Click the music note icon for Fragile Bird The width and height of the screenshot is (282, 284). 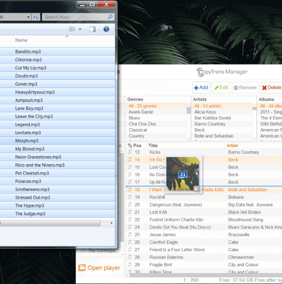[130, 265]
